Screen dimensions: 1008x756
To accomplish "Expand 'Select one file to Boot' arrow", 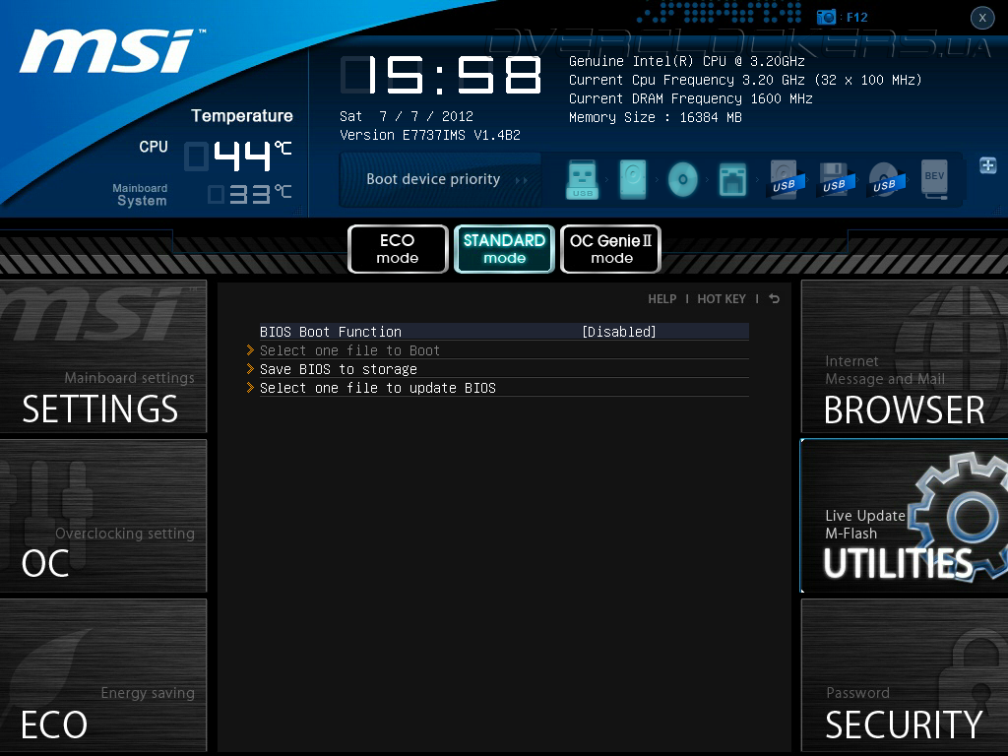I will pyautogui.click(x=250, y=350).
